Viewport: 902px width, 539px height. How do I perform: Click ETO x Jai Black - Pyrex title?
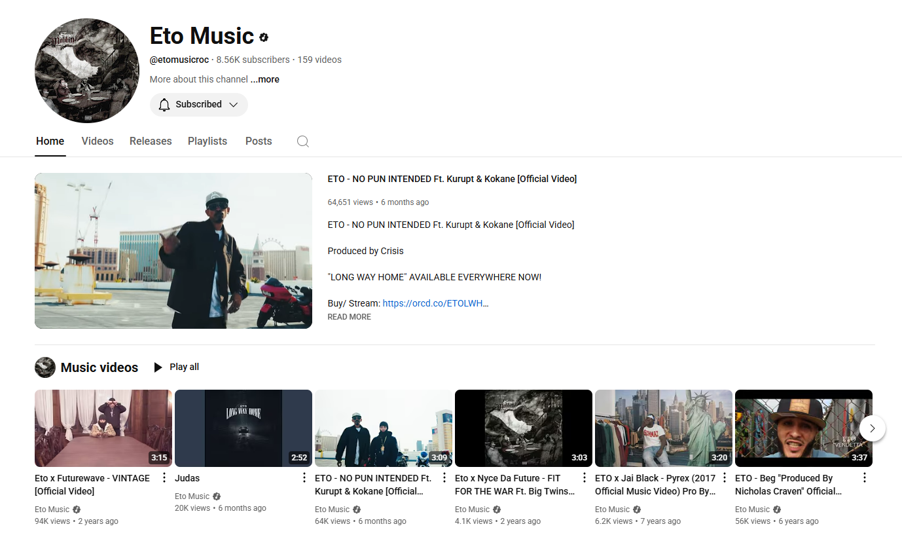(x=655, y=485)
